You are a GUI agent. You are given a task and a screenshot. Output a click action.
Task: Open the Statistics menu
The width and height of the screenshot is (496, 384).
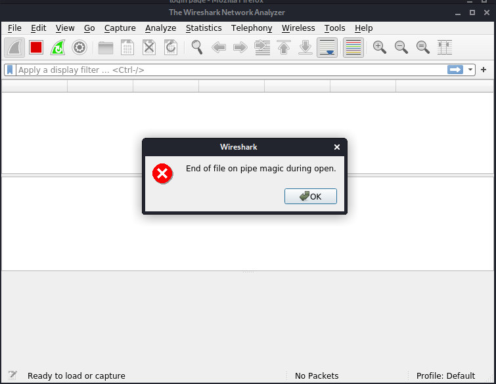(204, 28)
